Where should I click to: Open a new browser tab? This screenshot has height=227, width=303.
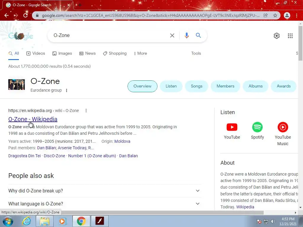click(x=80, y=5)
